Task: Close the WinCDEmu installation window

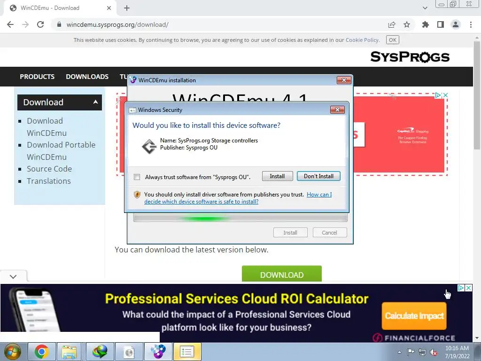Action: pyautogui.click(x=344, y=80)
